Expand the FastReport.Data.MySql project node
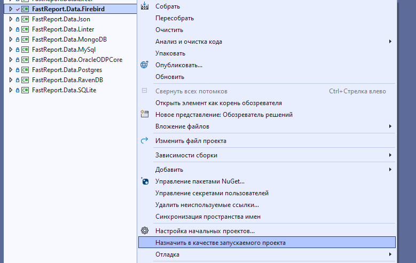 11,50
